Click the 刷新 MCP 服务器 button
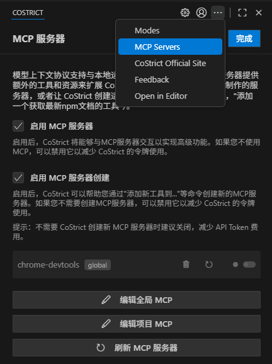Viewport: 272px width, 364px height. 137,348
